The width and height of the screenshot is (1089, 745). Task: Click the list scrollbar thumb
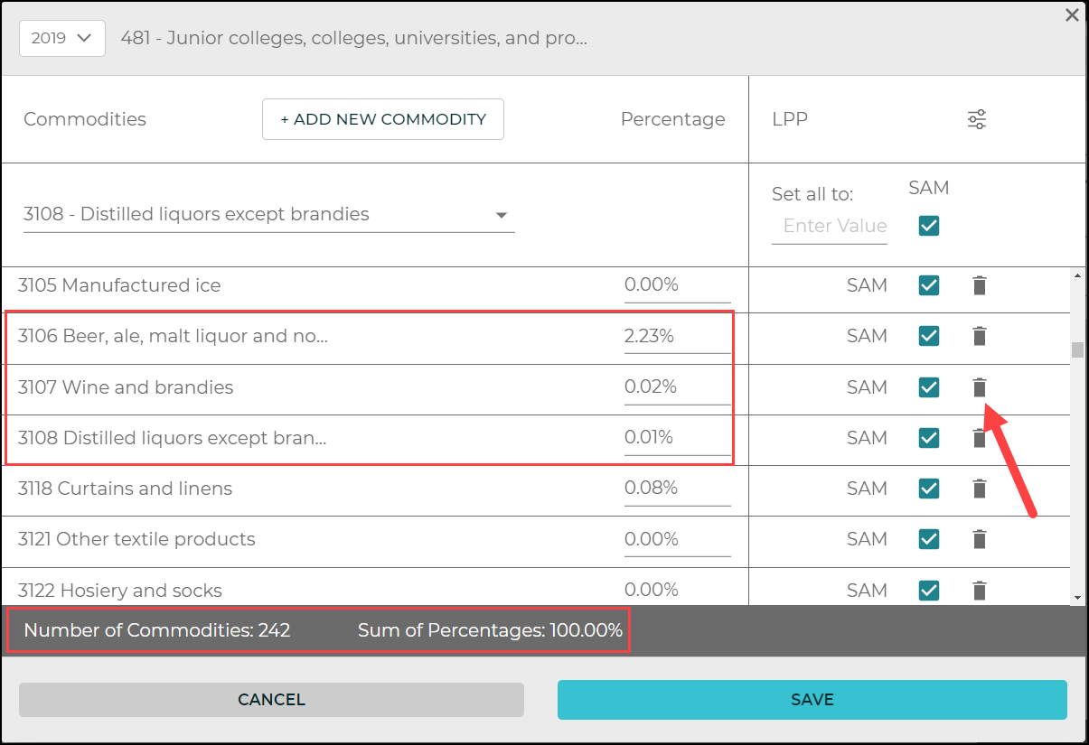pyautogui.click(x=1077, y=350)
